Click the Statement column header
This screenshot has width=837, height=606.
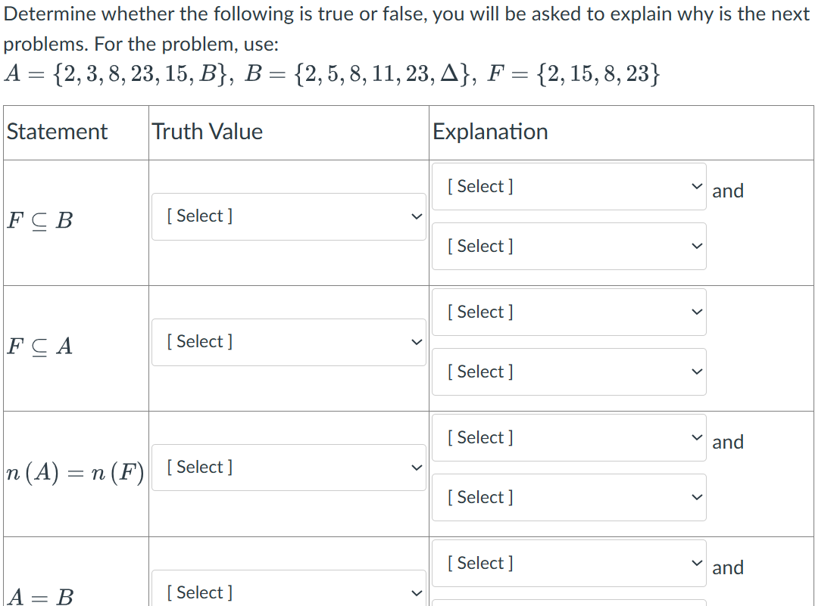[x=56, y=132]
